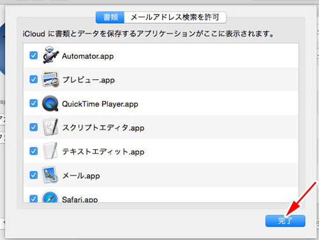Open the メールアドレス検索を許可 tab
Viewport: 319px width, 240px height.
point(175,17)
